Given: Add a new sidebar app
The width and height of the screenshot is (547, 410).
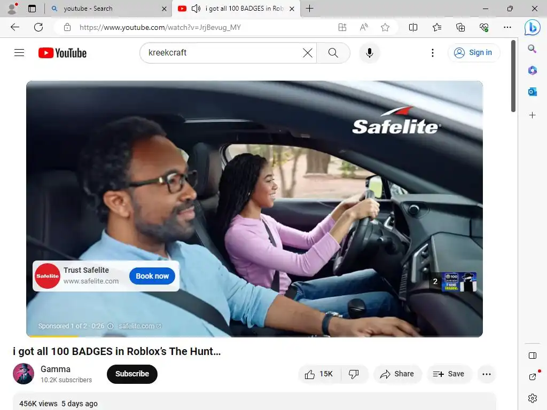Looking at the screenshot, I should point(532,115).
